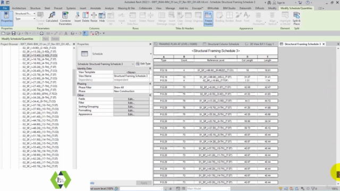Close the Properties palette
This screenshot has width=340, height=191.
click(150, 44)
